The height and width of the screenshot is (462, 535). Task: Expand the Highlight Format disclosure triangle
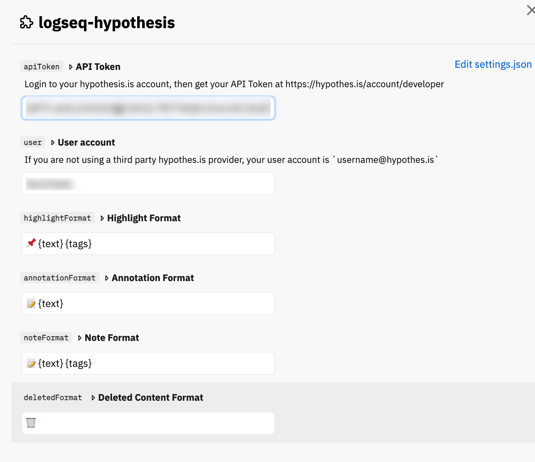[x=102, y=218]
